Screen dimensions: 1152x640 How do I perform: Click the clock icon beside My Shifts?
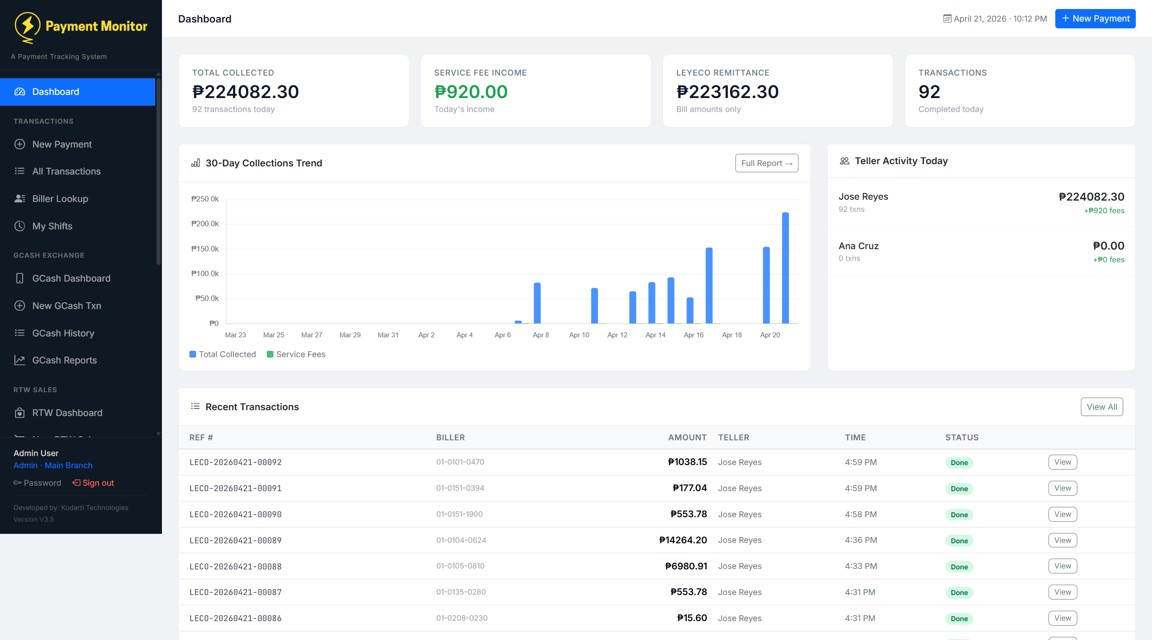tap(20, 226)
